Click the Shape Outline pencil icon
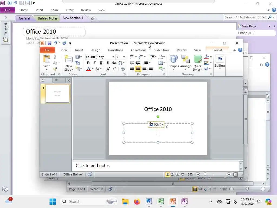Image resolution: width=277 pixels, height=208 pixels. [206, 63]
